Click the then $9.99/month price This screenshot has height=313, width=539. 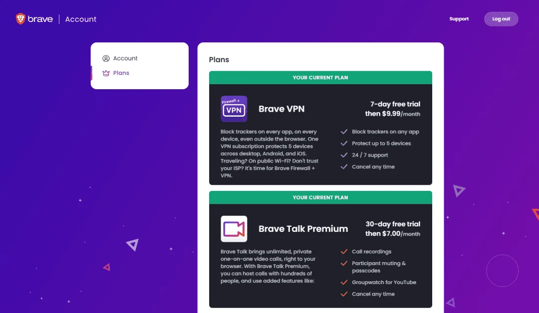393,114
